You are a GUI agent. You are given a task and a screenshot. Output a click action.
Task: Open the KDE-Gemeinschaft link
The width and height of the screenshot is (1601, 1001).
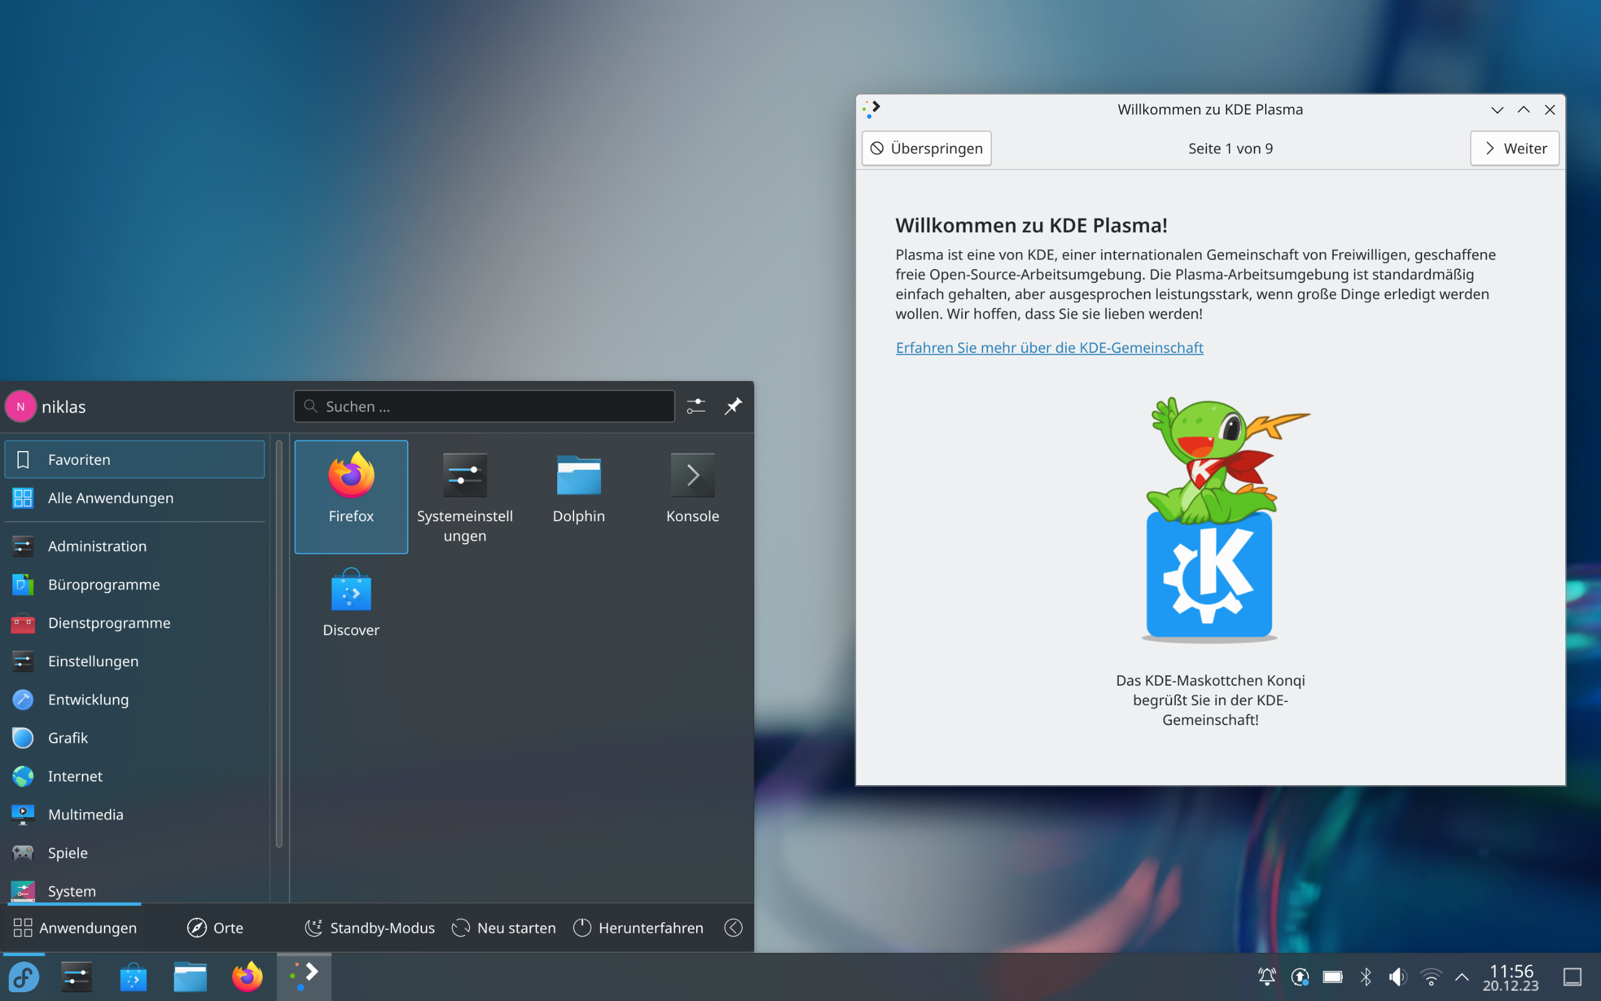click(x=1049, y=348)
